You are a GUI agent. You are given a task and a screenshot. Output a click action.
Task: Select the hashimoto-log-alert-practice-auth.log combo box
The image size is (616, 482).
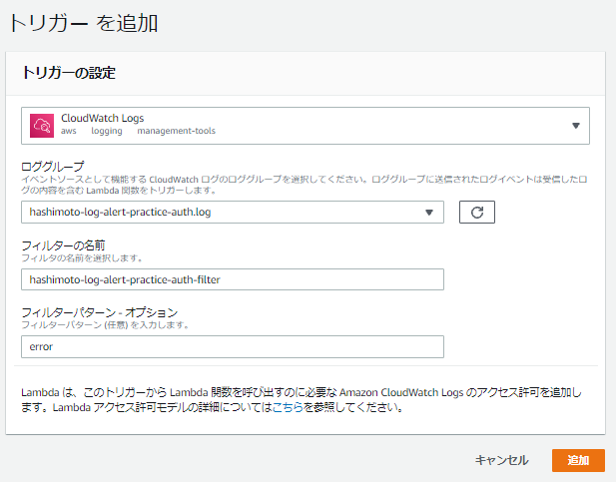pyautogui.click(x=220, y=212)
